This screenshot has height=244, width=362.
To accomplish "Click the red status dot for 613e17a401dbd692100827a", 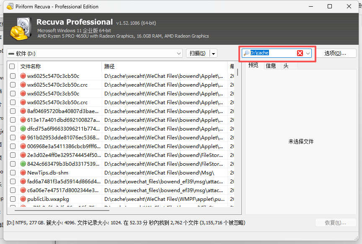I will [x=23, y=120].
